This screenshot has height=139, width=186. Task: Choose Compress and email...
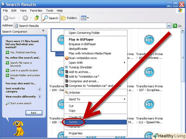coord(96,81)
